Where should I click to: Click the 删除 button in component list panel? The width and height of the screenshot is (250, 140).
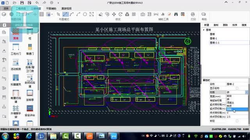click(225, 25)
